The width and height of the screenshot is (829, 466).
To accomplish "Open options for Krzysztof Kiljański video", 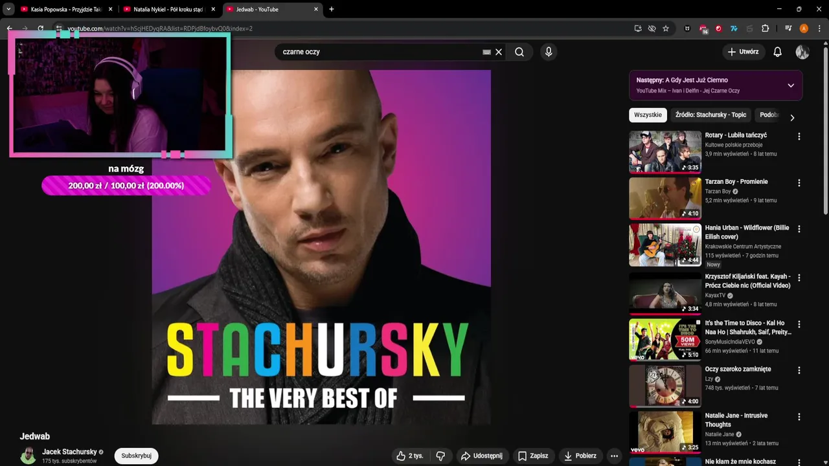I will [799, 278].
